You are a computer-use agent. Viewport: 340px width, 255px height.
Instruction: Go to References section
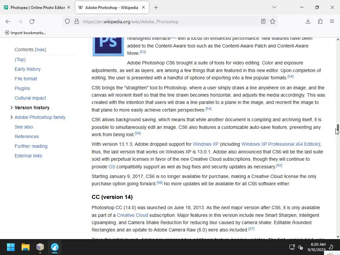pos(27,136)
